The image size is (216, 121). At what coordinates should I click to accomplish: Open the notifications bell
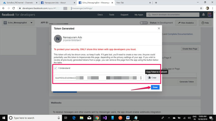point(204,14)
